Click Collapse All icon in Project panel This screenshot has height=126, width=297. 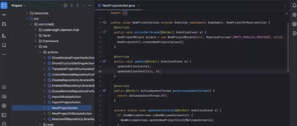point(78,5)
